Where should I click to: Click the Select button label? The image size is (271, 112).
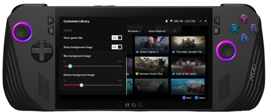coord(202,98)
